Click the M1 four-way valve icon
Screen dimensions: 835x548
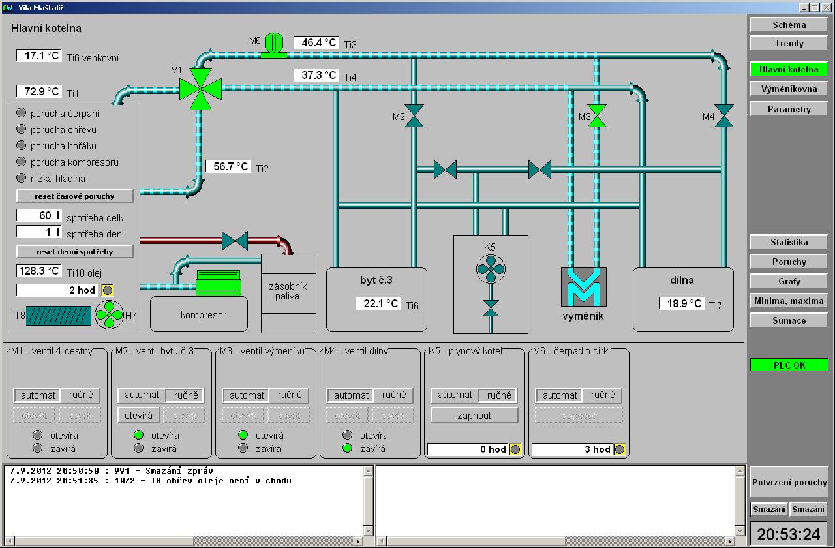click(x=200, y=88)
